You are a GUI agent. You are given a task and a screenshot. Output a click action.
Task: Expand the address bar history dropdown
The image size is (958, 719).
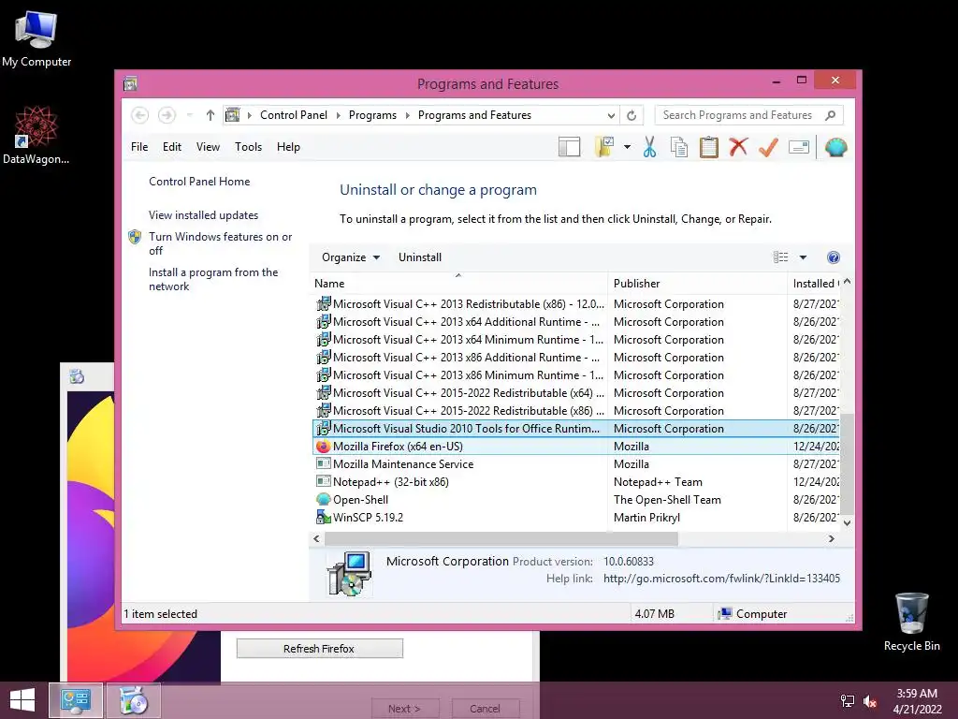[x=611, y=115]
